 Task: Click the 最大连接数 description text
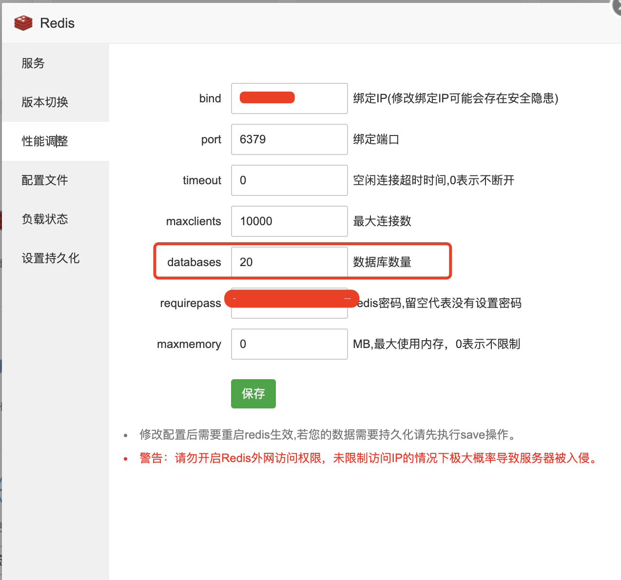pos(382,221)
